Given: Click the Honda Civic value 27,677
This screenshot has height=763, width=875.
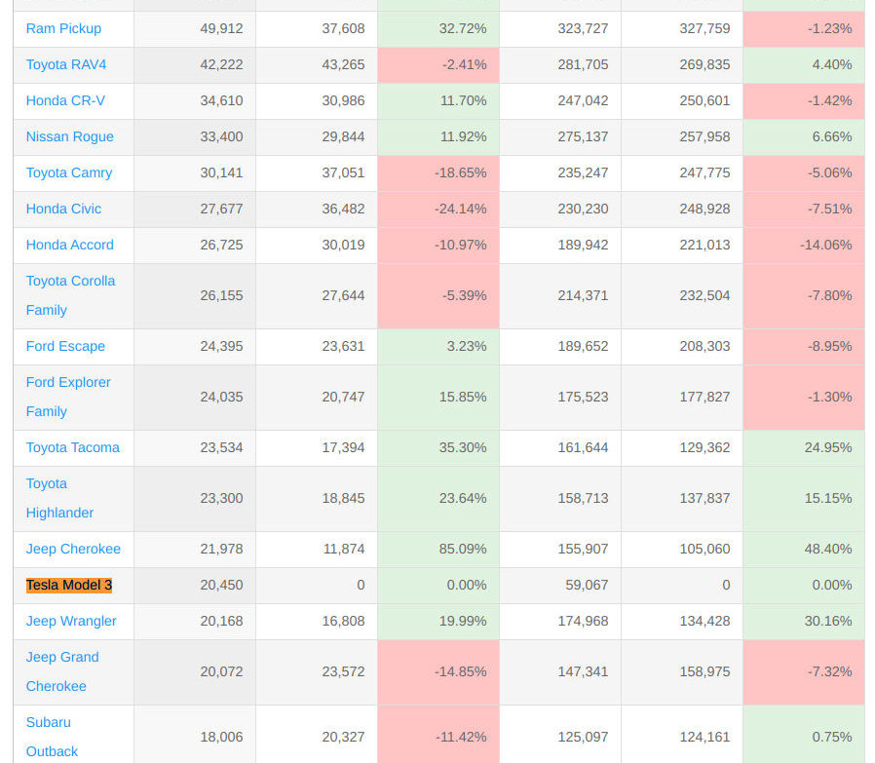Looking at the screenshot, I should 195,210.
